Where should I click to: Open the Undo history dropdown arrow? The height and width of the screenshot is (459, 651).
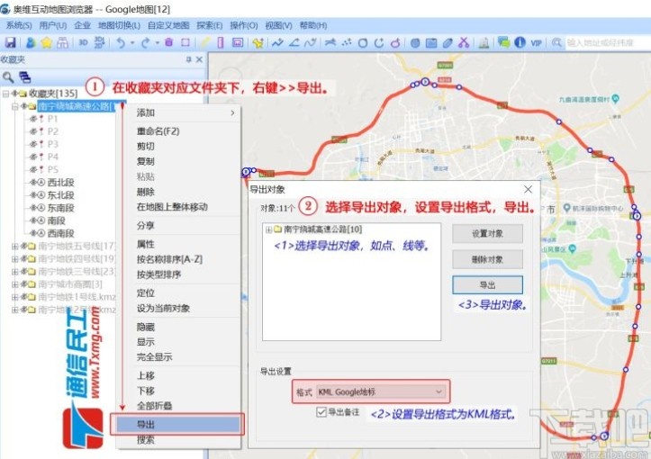click(x=132, y=42)
